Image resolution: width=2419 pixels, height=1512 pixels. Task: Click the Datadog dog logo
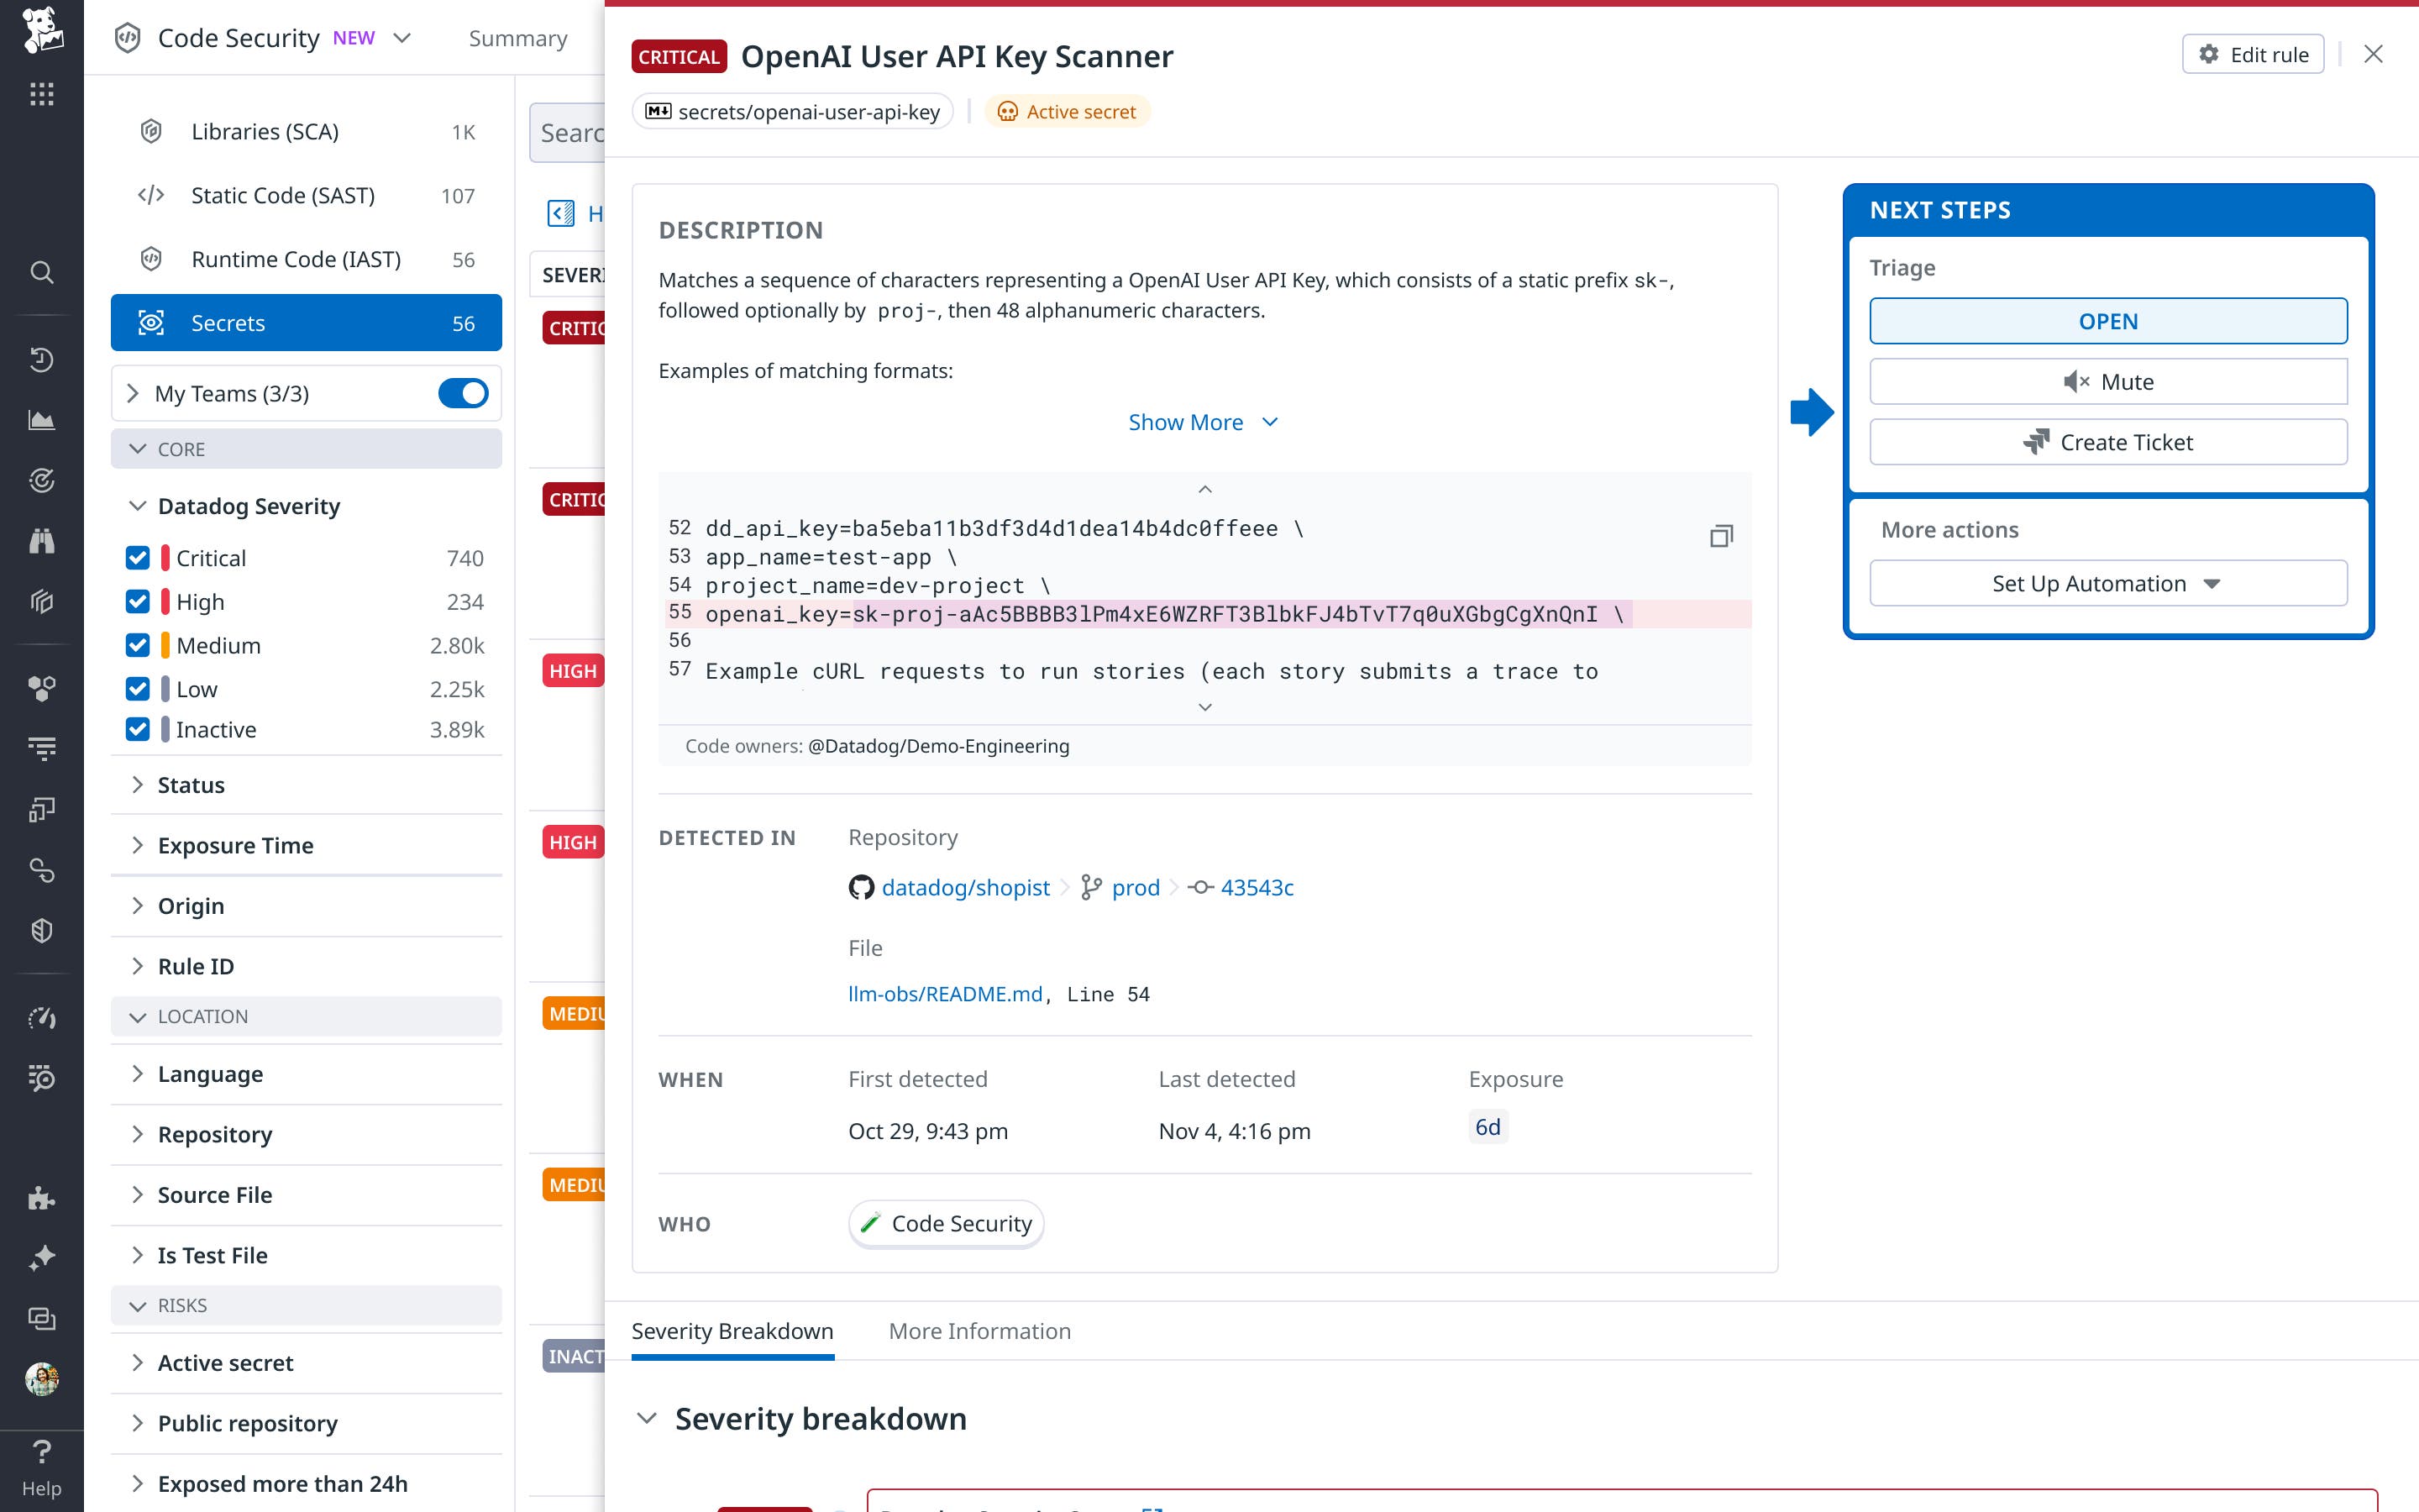pyautogui.click(x=42, y=34)
